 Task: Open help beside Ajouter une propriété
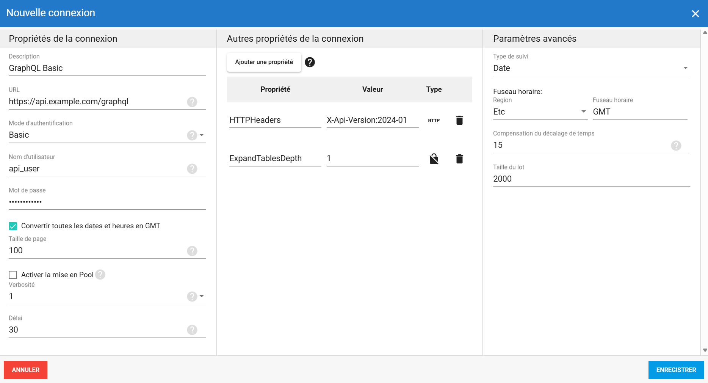coord(310,62)
